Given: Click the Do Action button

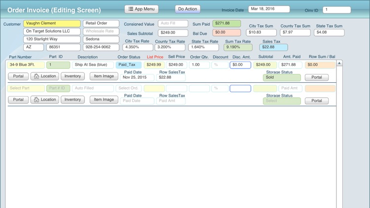Looking at the screenshot, I should pos(187,9).
